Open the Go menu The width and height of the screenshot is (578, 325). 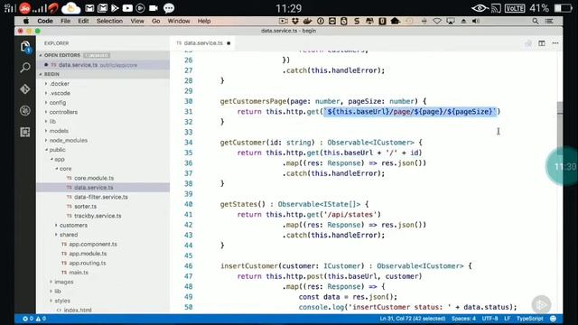[x=156, y=21]
